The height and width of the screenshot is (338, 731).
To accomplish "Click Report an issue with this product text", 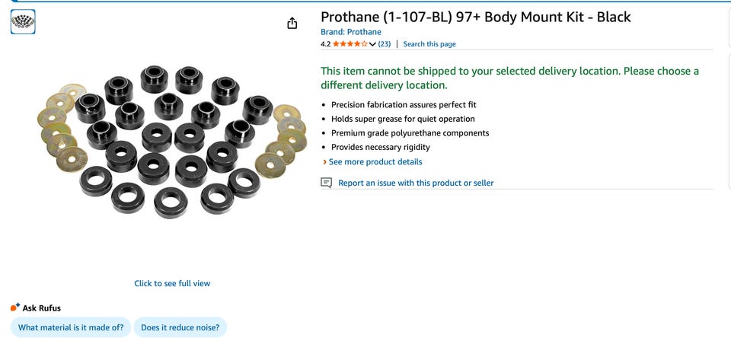I will 416,183.
